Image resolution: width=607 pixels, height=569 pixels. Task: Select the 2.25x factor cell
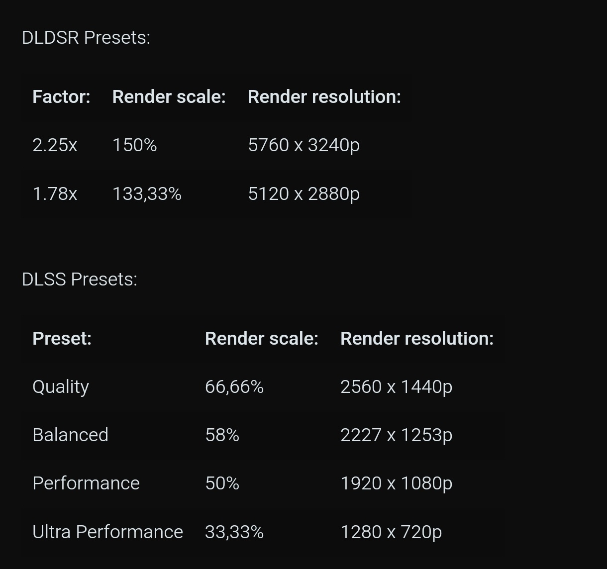click(x=55, y=145)
